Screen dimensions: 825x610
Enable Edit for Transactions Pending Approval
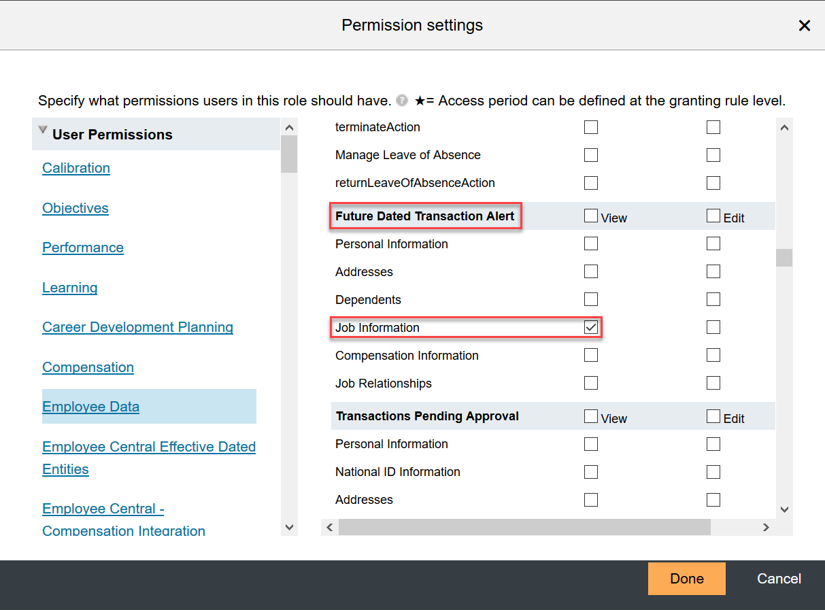tap(713, 416)
